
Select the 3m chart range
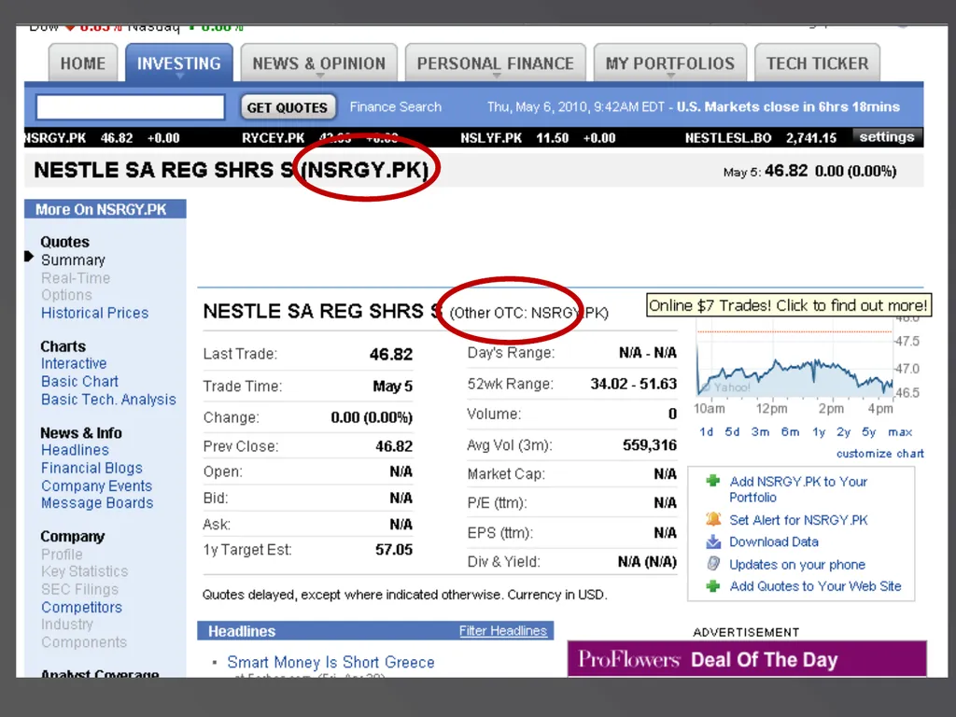[x=760, y=431]
